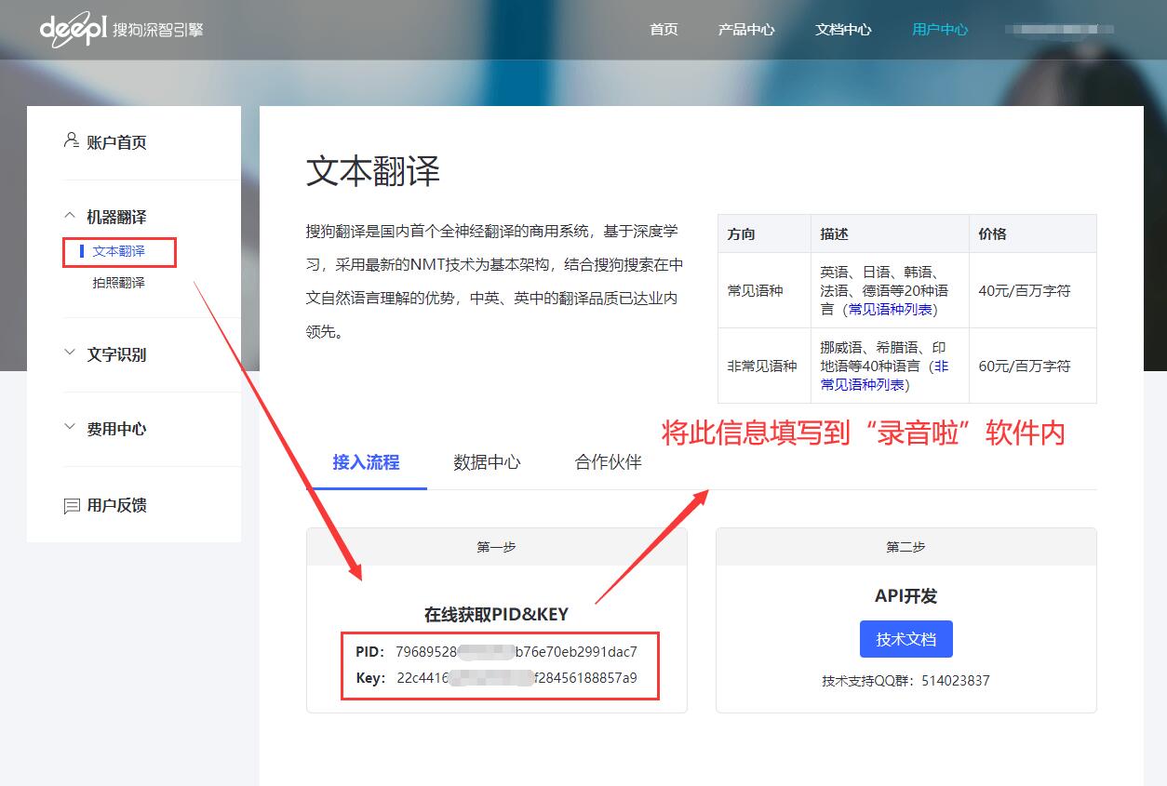Select 拍照翻译 in sidebar

[x=119, y=282]
